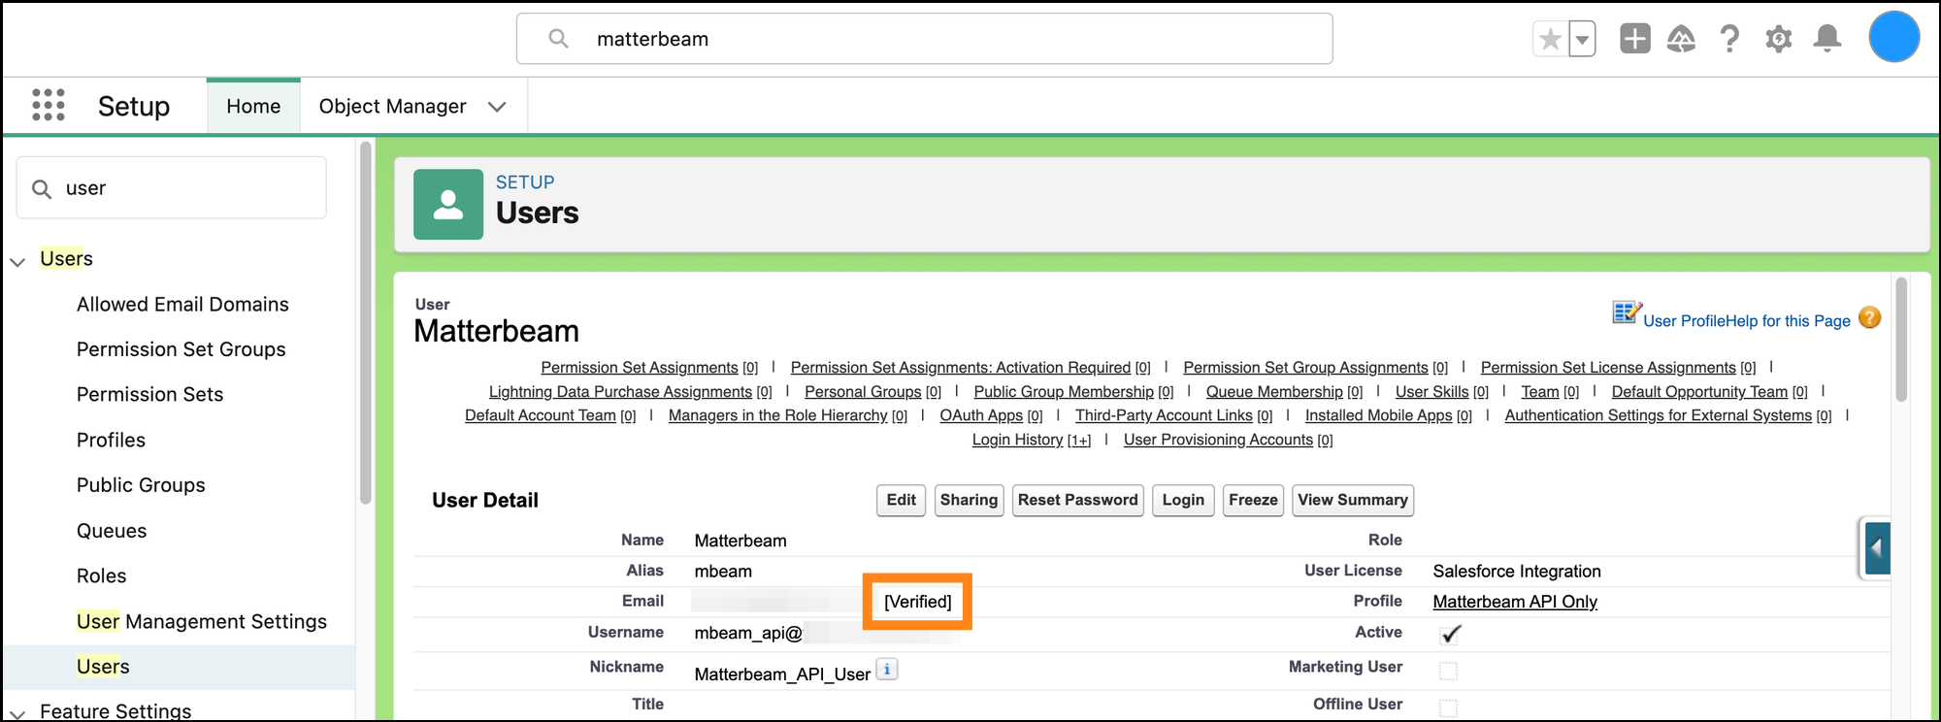Open the favorites list dropdown arrow
The width and height of the screenshot is (1941, 722).
tap(1582, 40)
